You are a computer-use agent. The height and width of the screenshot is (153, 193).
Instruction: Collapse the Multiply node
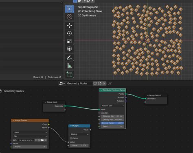(71, 126)
